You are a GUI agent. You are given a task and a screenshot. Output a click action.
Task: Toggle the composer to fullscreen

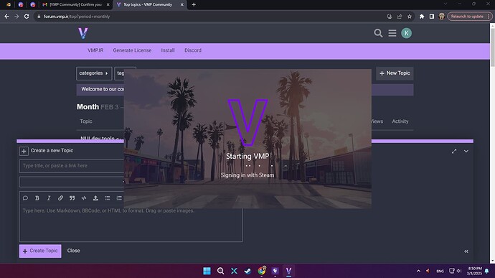(x=454, y=151)
